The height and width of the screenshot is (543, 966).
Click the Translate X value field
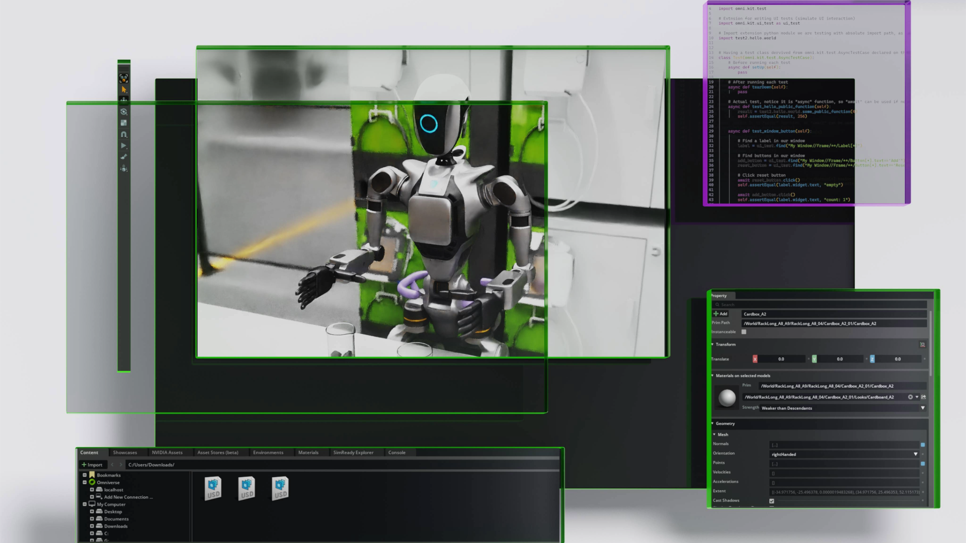tap(781, 359)
